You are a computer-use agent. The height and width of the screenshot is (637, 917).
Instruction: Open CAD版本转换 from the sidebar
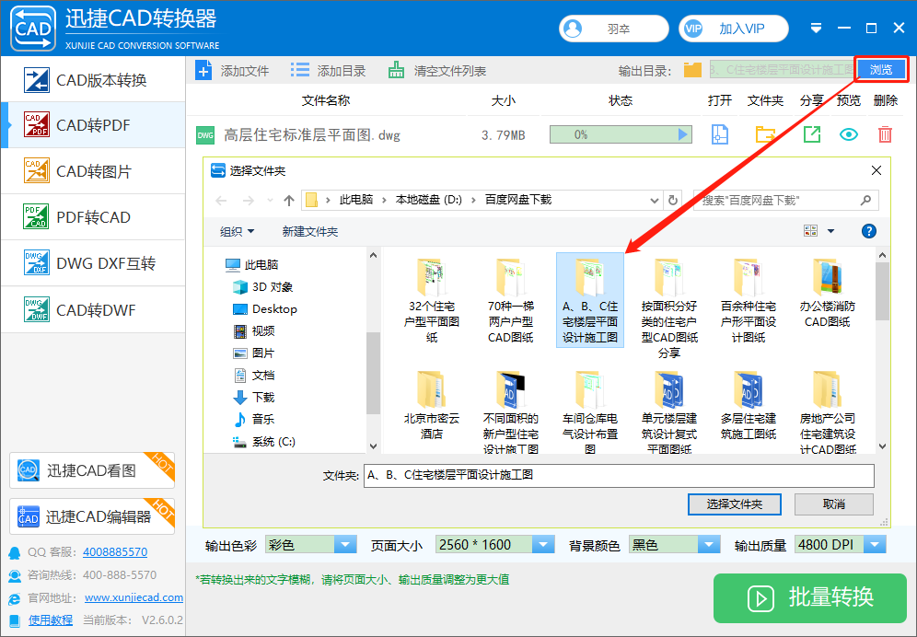(x=94, y=79)
